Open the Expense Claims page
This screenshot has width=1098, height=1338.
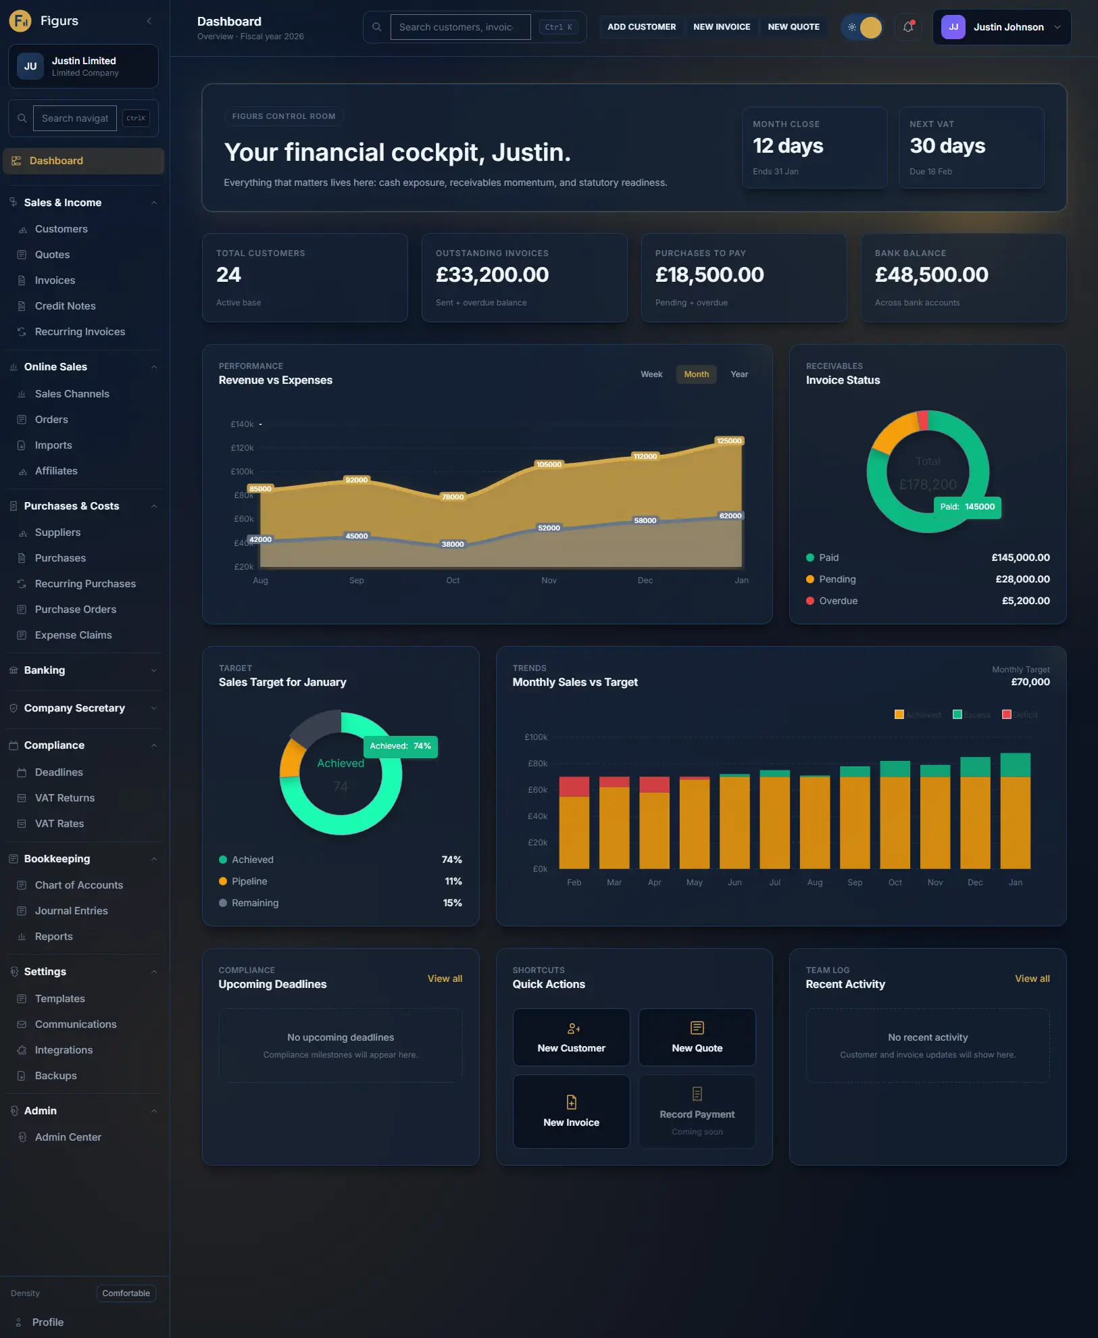coord(73,635)
